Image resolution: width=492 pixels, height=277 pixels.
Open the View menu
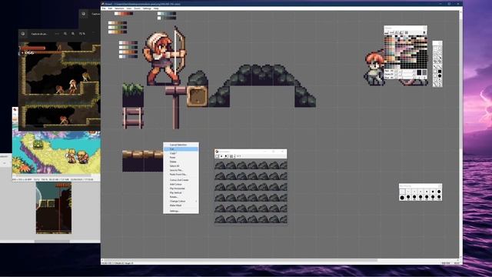coord(129,8)
